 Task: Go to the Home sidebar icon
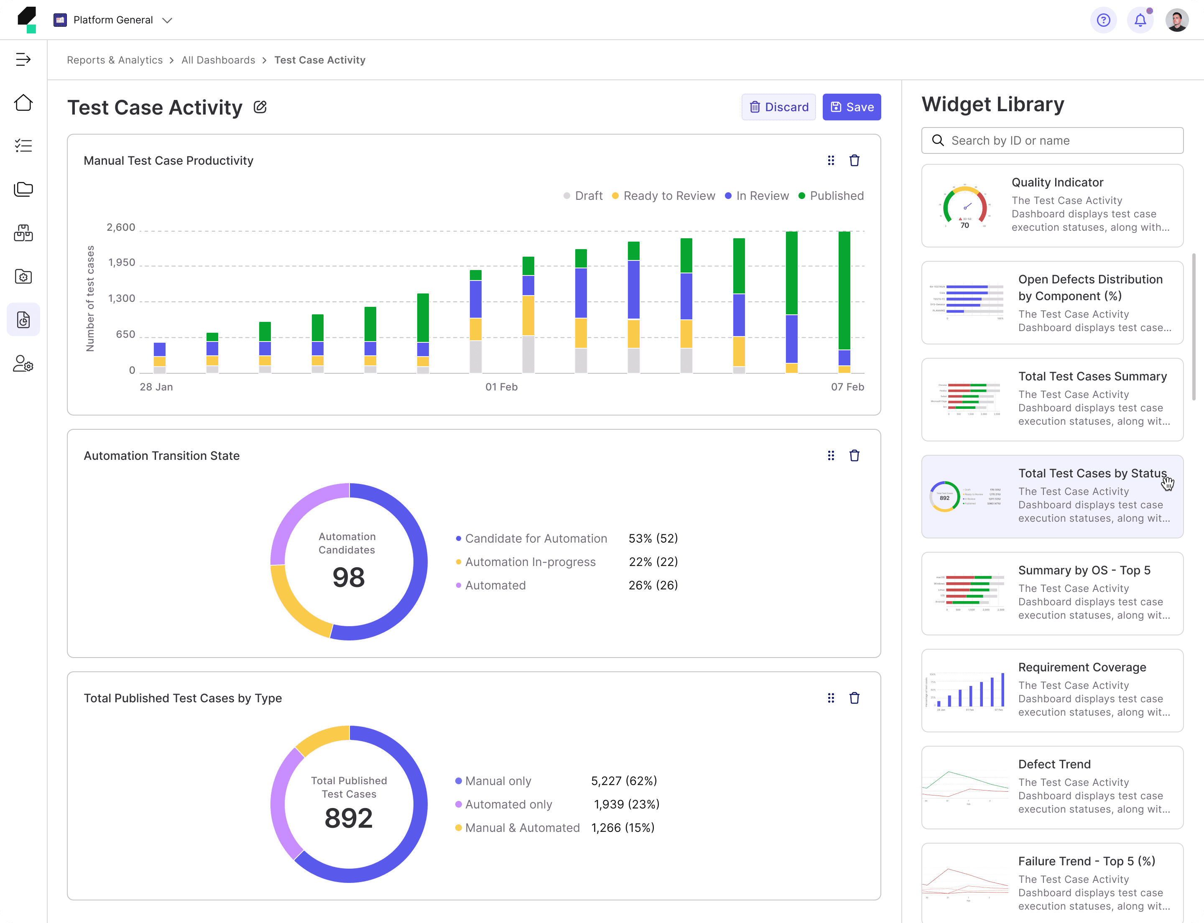(23, 103)
